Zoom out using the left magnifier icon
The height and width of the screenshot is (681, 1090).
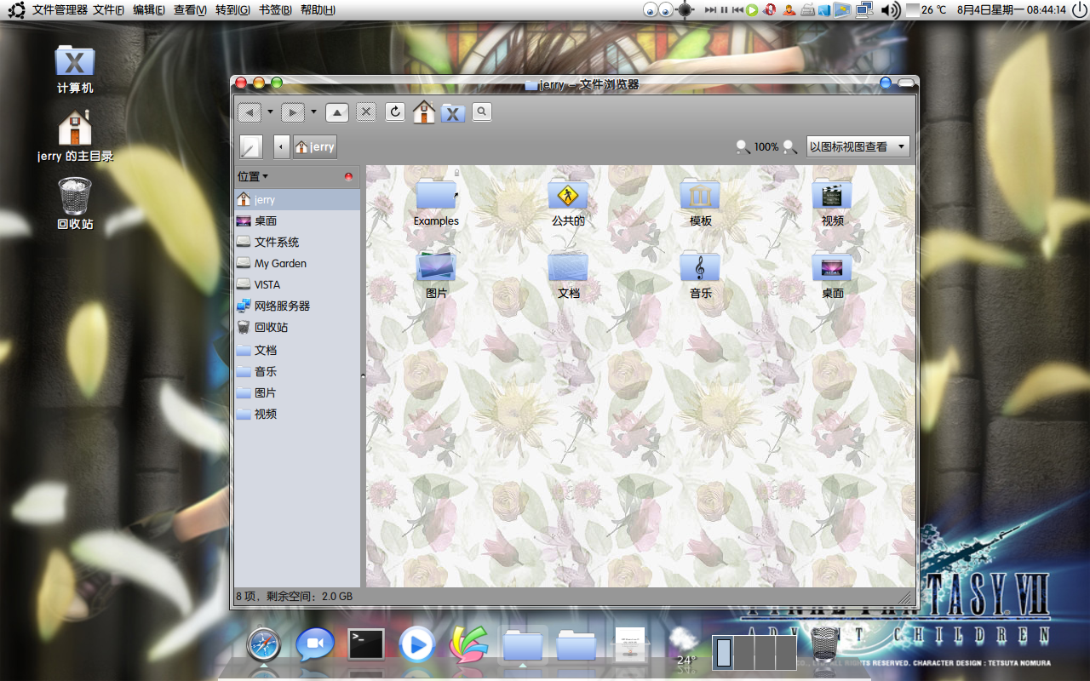click(x=743, y=146)
